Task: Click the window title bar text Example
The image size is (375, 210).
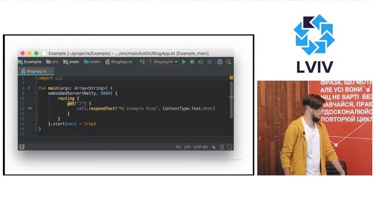Action: click(x=57, y=53)
